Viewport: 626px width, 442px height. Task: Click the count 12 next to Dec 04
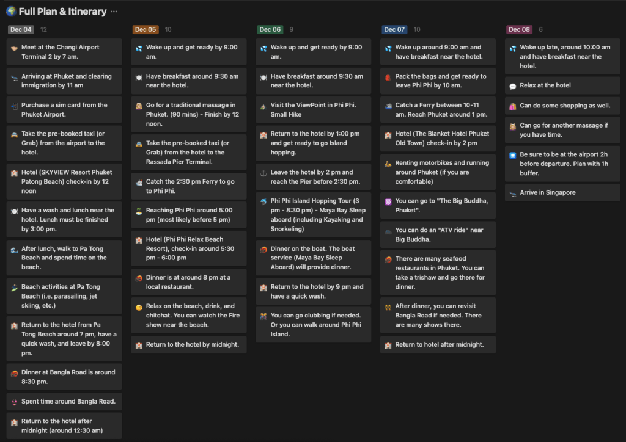coord(43,29)
